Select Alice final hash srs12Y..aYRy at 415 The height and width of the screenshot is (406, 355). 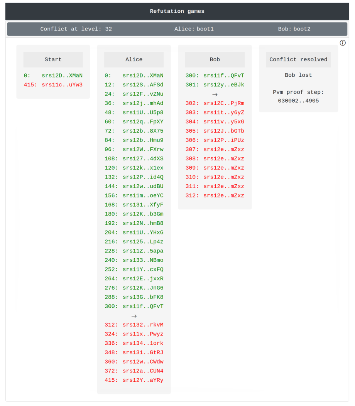[143, 381]
